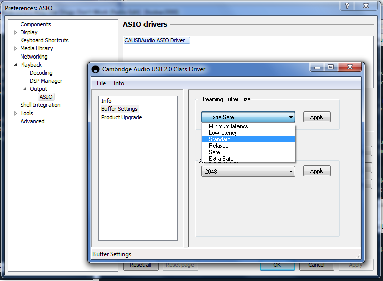Open the Streaming Buffer Size dropdown

[x=248, y=117]
